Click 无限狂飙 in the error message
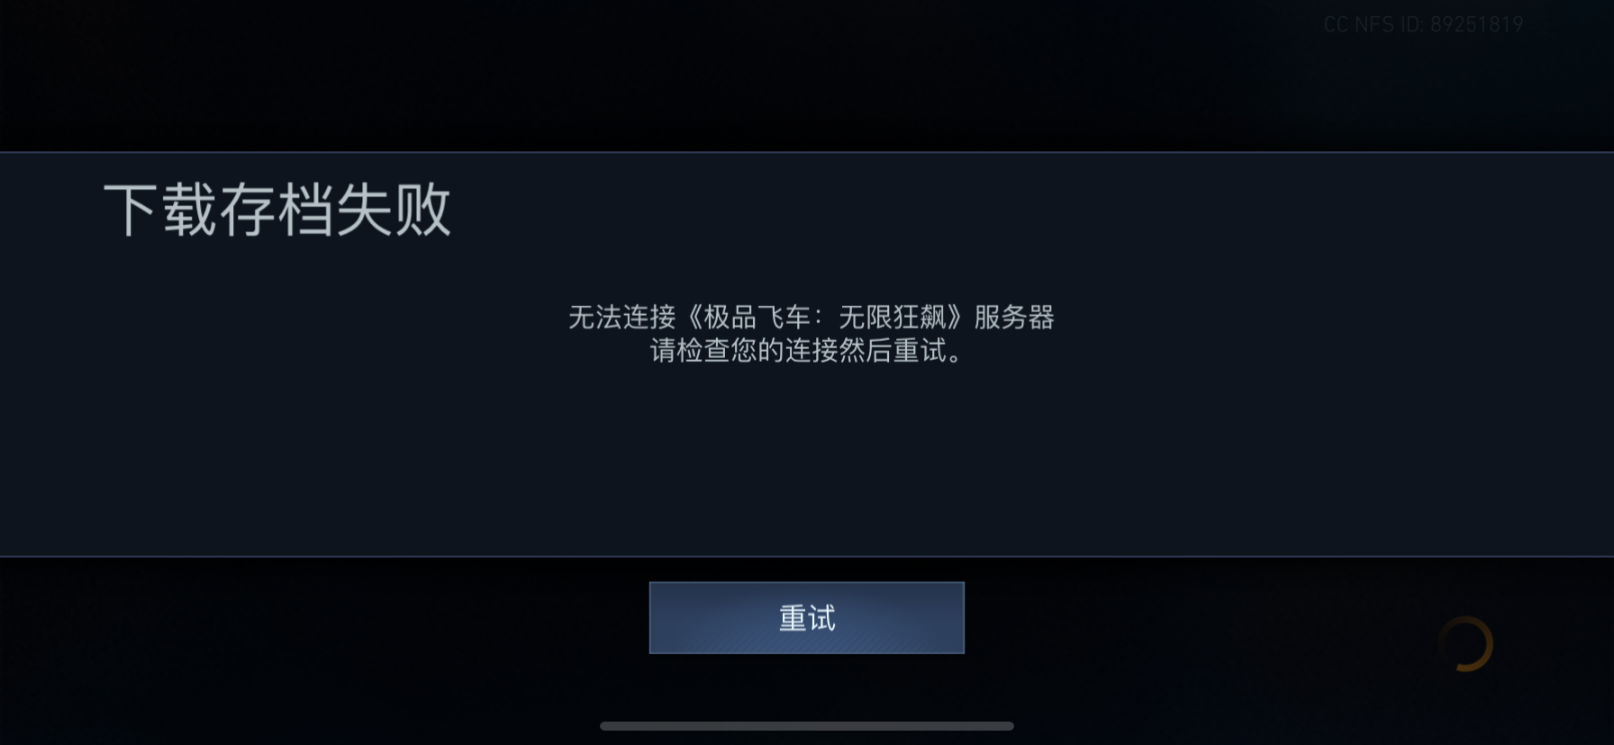The width and height of the screenshot is (1614, 745). click(x=892, y=317)
